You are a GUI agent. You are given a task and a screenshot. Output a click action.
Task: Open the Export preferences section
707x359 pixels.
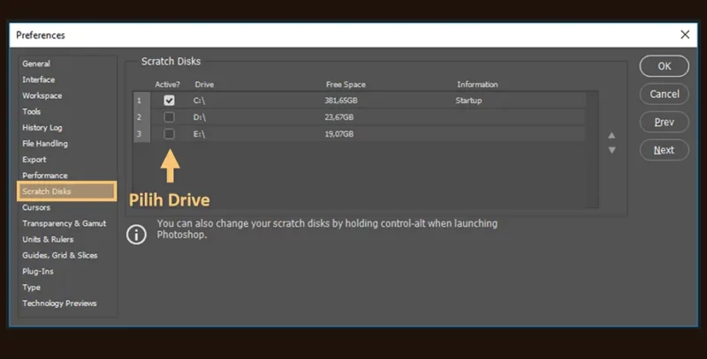coord(34,160)
